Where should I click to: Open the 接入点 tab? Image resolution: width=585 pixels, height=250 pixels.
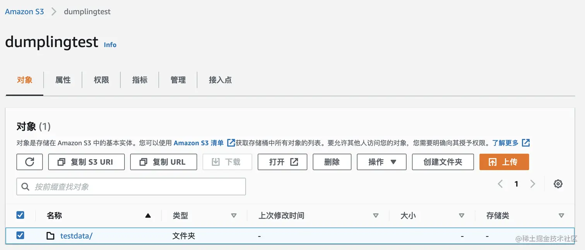(220, 80)
